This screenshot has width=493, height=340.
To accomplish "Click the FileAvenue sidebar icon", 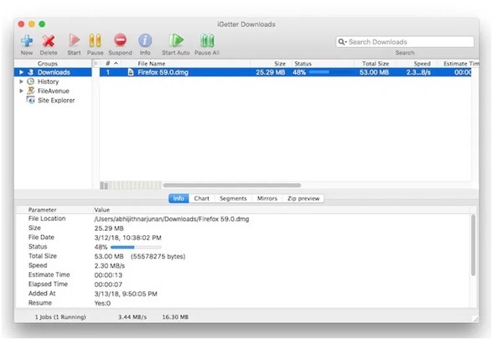I will [x=30, y=91].
